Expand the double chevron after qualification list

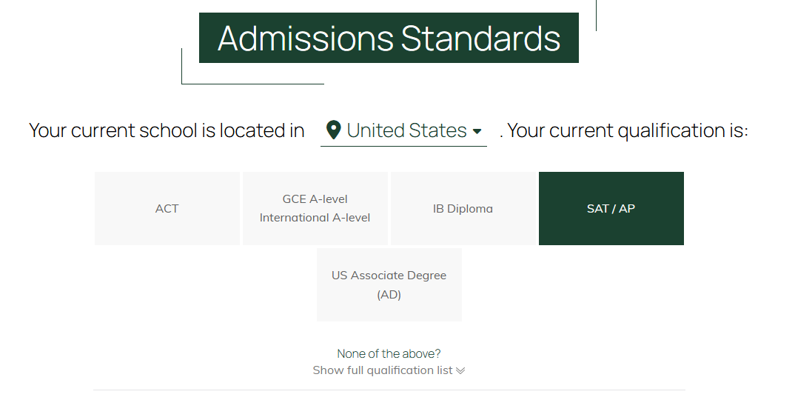tap(460, 370)
